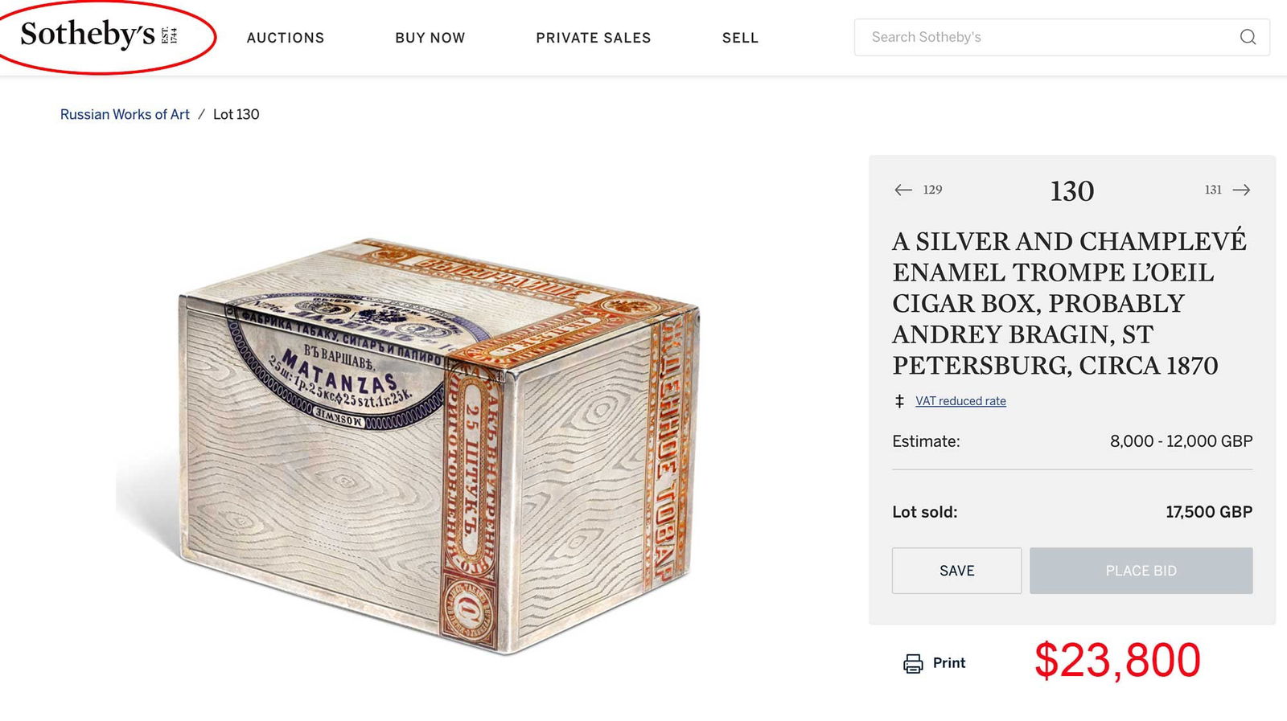Open the VAT reduced rate link
This screenshot has height=721, width=1287.
click(959, 400)
